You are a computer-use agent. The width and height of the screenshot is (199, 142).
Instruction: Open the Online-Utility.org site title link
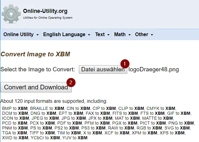(x=45, y=11)
